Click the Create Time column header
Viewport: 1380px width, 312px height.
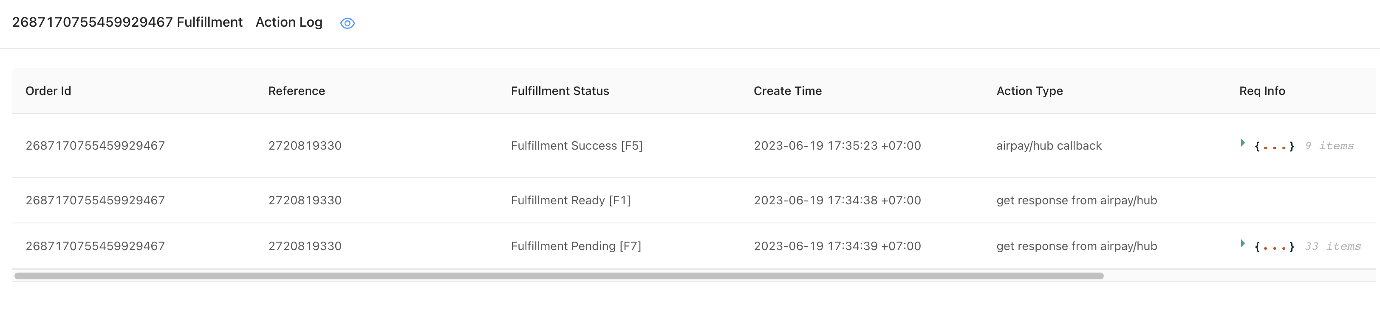point(787,91)
